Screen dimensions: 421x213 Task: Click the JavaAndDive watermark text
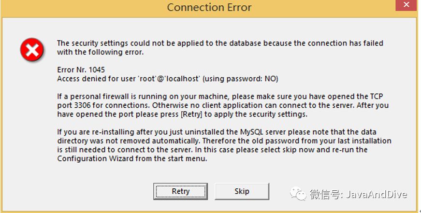(x=375, y=195)
